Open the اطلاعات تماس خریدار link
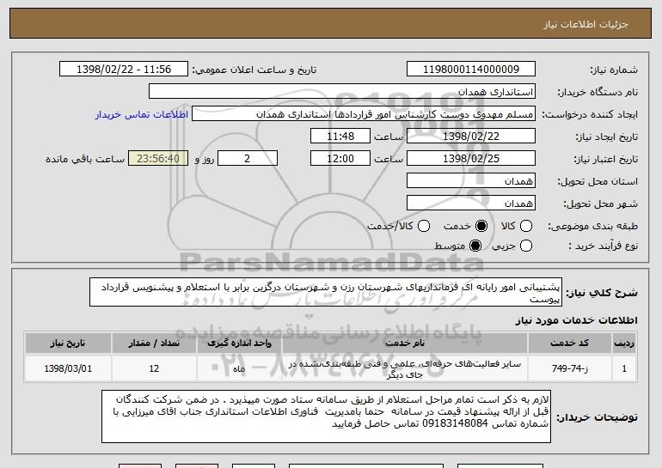The width and height of the screenshot is (662, 468). (142, 114)
